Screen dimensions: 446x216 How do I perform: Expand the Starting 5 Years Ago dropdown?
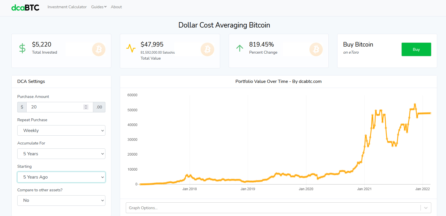(x=61, y=177)
